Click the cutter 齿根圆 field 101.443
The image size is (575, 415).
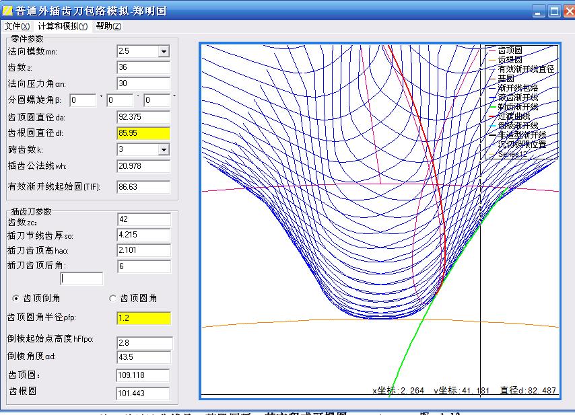click(x=143, y=393)
